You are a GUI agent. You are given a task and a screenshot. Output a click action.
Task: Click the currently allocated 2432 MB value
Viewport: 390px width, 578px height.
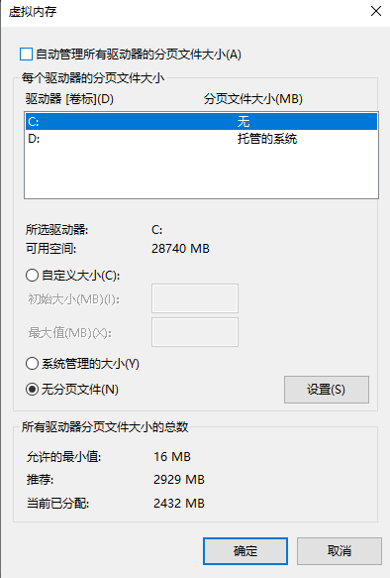179,504
